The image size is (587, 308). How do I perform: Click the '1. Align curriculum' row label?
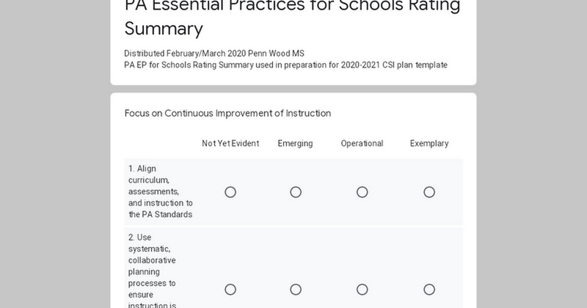coord(160,191)
